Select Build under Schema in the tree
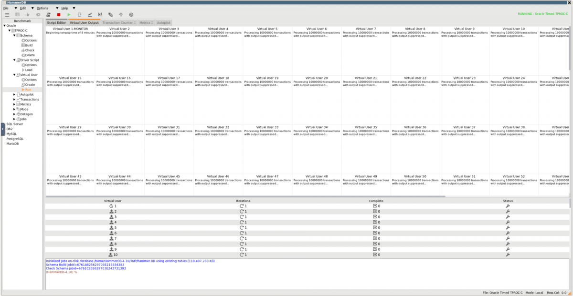This screenshot has height=296, width=573. [27, 45]
